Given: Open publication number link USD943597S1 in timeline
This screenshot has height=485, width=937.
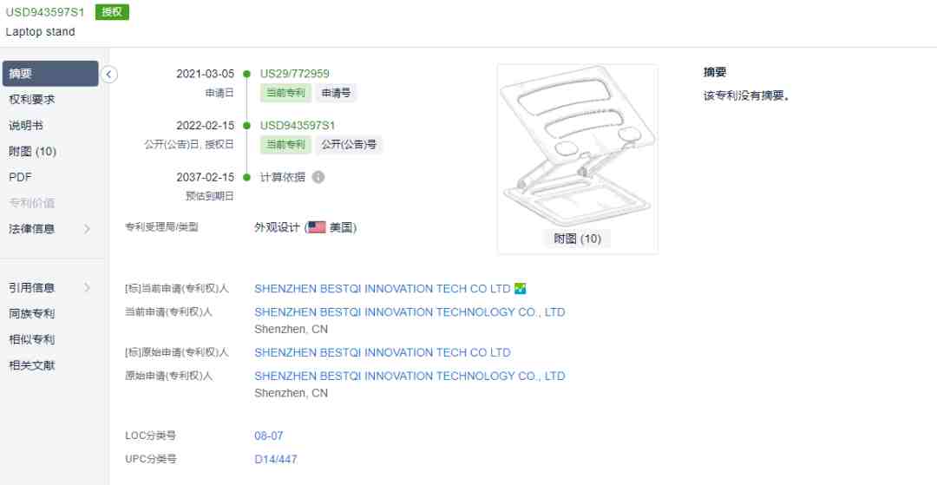Looking at the screenshot, I should point(298,126).
